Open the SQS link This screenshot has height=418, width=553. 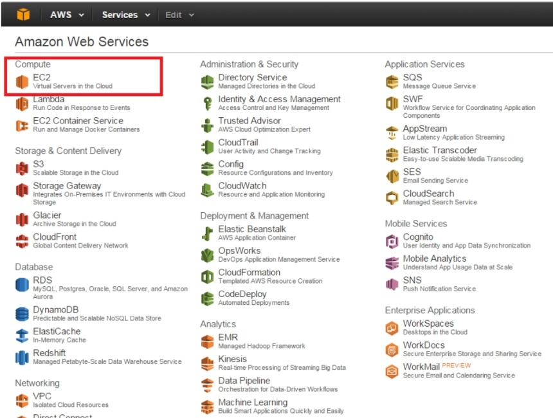[412, 77]
